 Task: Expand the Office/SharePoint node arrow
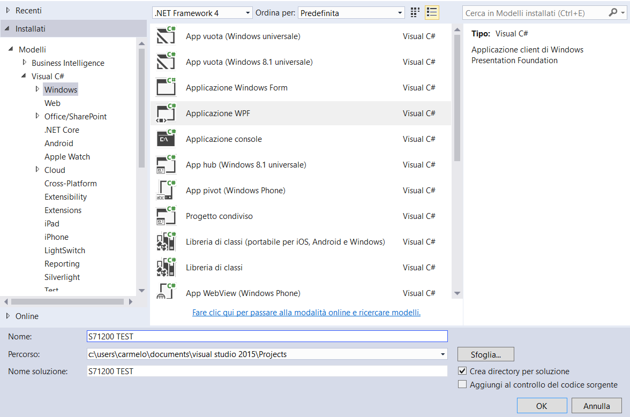point(37,116)
